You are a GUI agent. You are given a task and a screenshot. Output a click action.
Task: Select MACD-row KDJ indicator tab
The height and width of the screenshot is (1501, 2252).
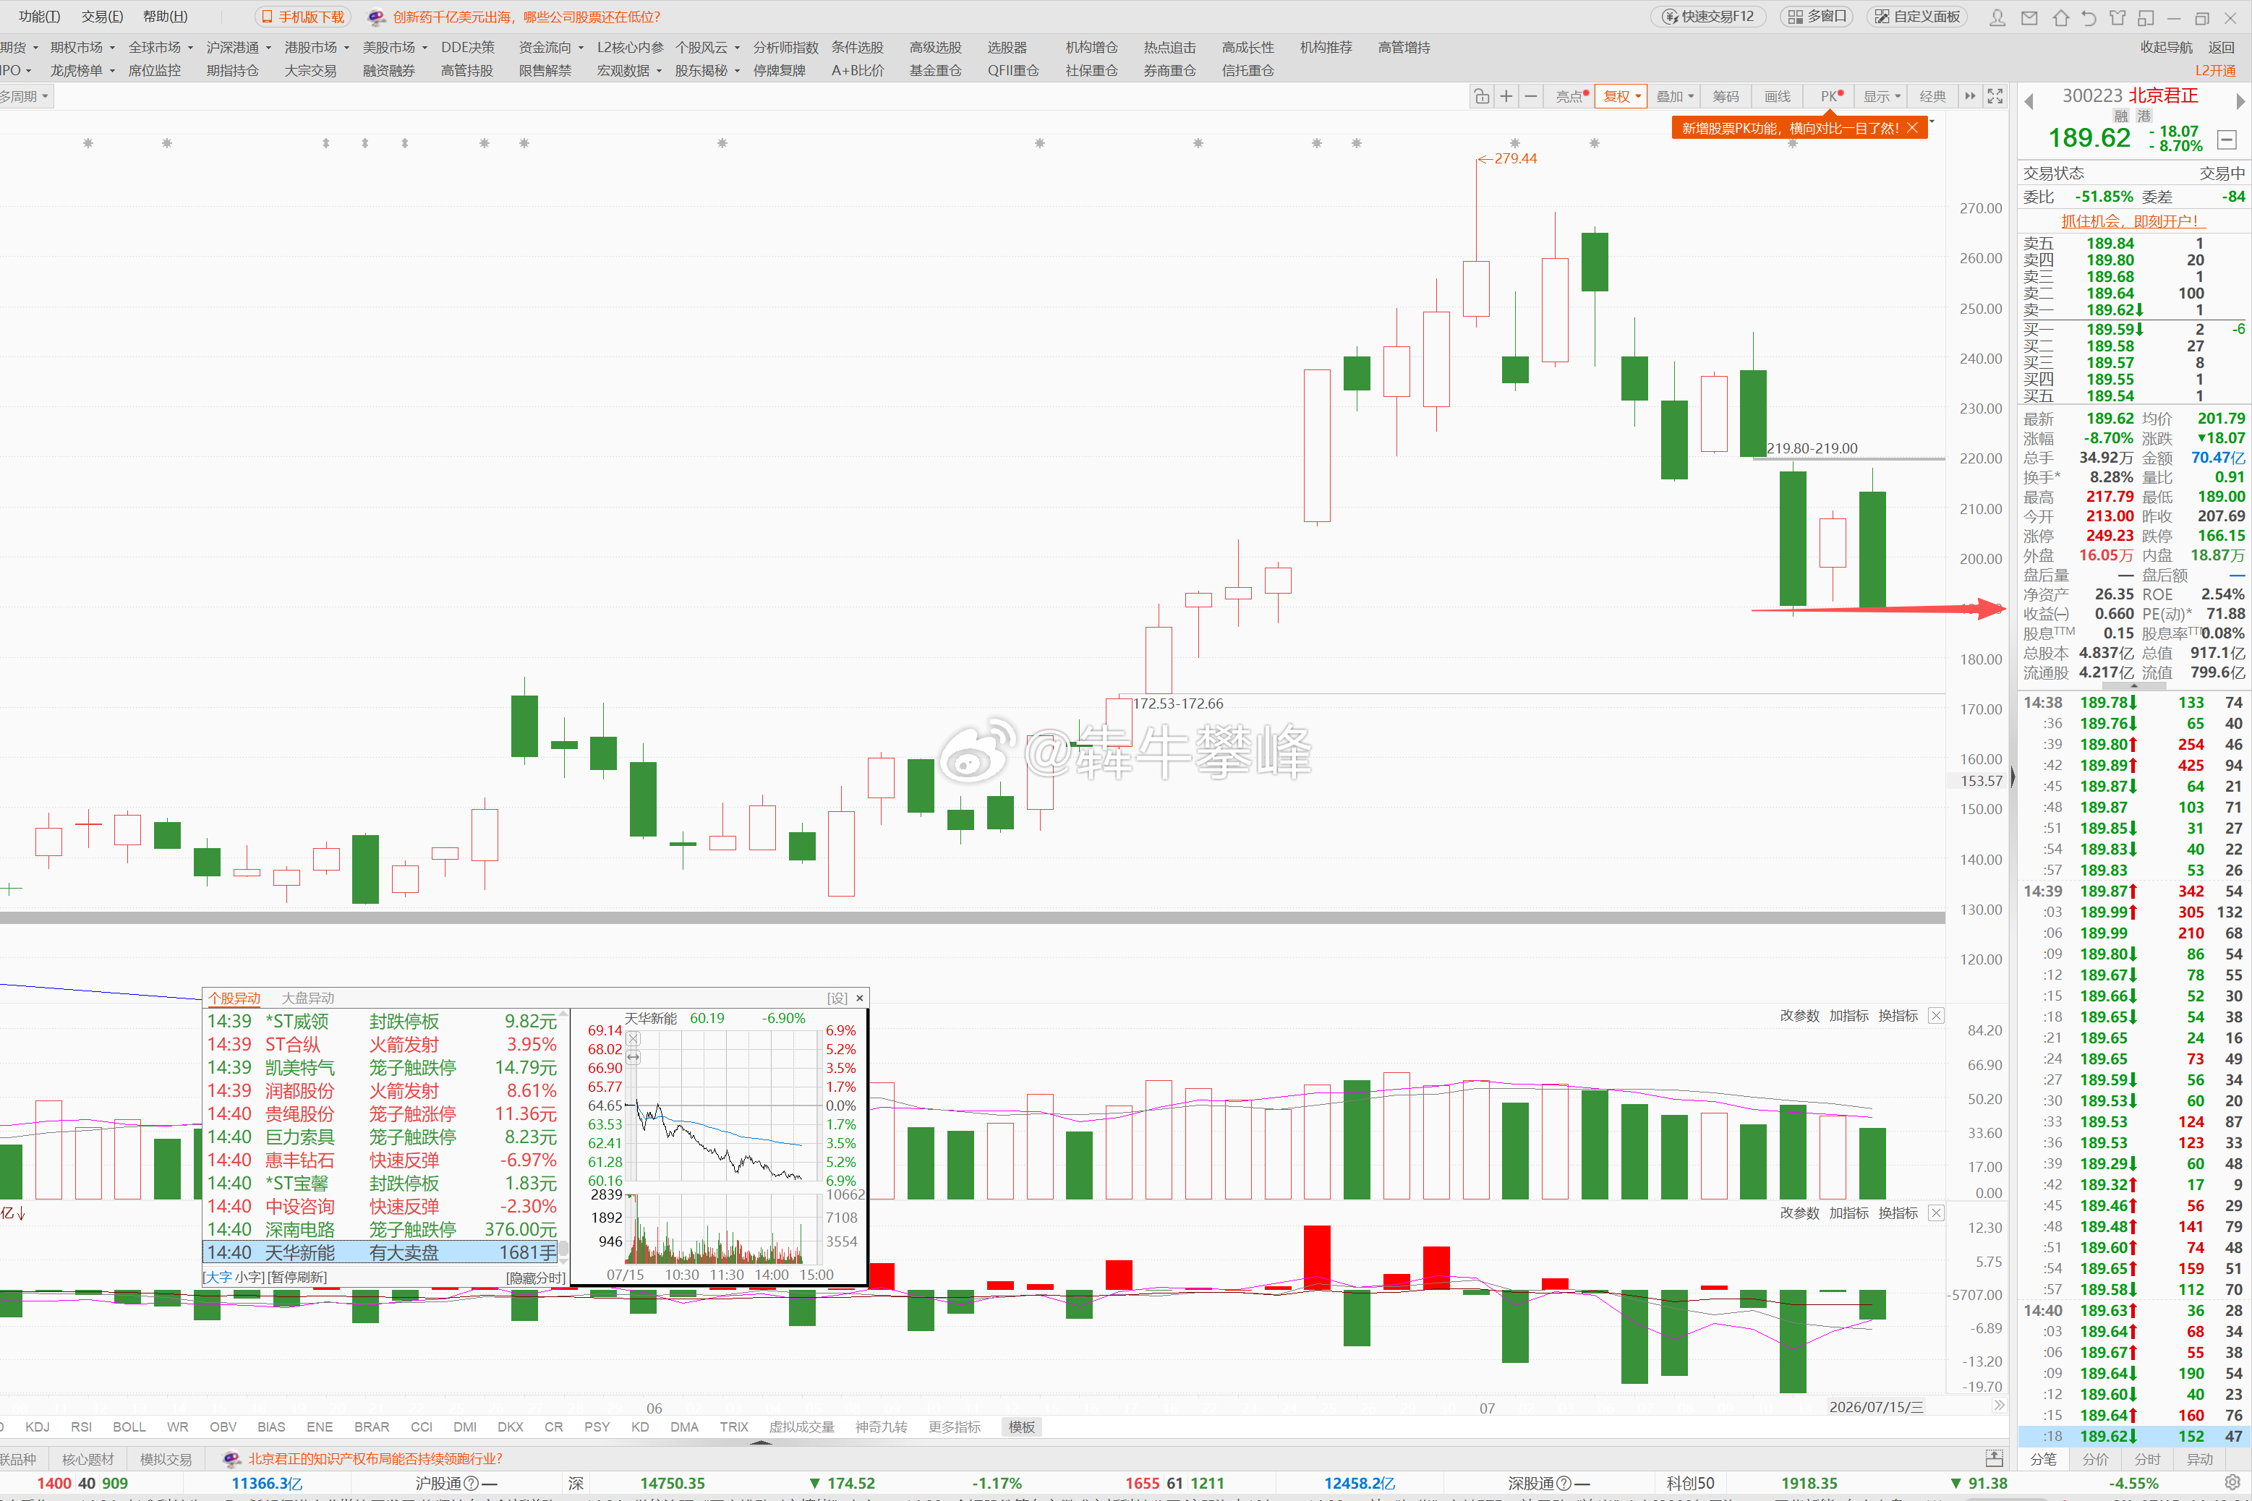[x=38, y=1427]
